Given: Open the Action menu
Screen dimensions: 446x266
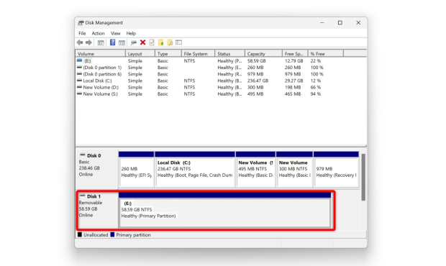Looking at the screenshot, I should 98,33.
